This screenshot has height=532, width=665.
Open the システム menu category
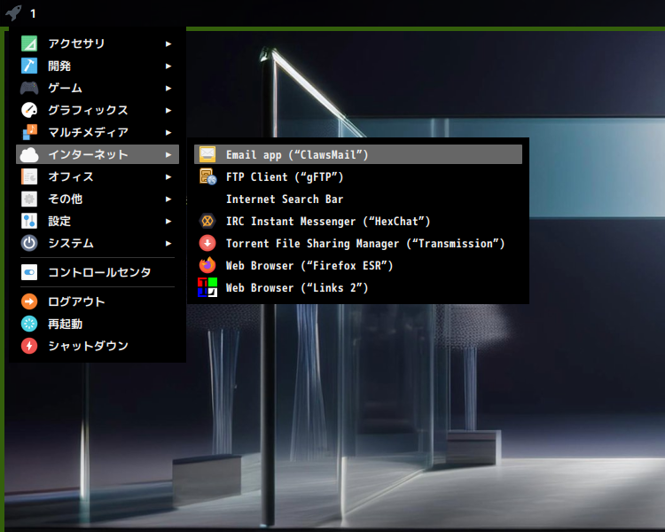pyautogui.click(x=98, y=243)
